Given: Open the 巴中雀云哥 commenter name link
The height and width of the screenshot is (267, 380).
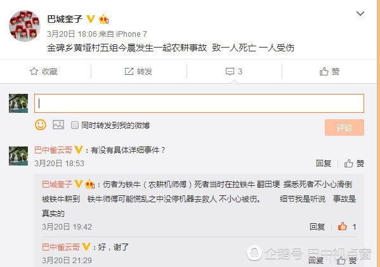Looking at the screenshot, I should coord(53,150).
